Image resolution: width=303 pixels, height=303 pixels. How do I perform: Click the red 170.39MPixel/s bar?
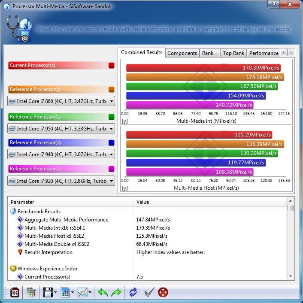pyautogui.click(x=203, y=68)
